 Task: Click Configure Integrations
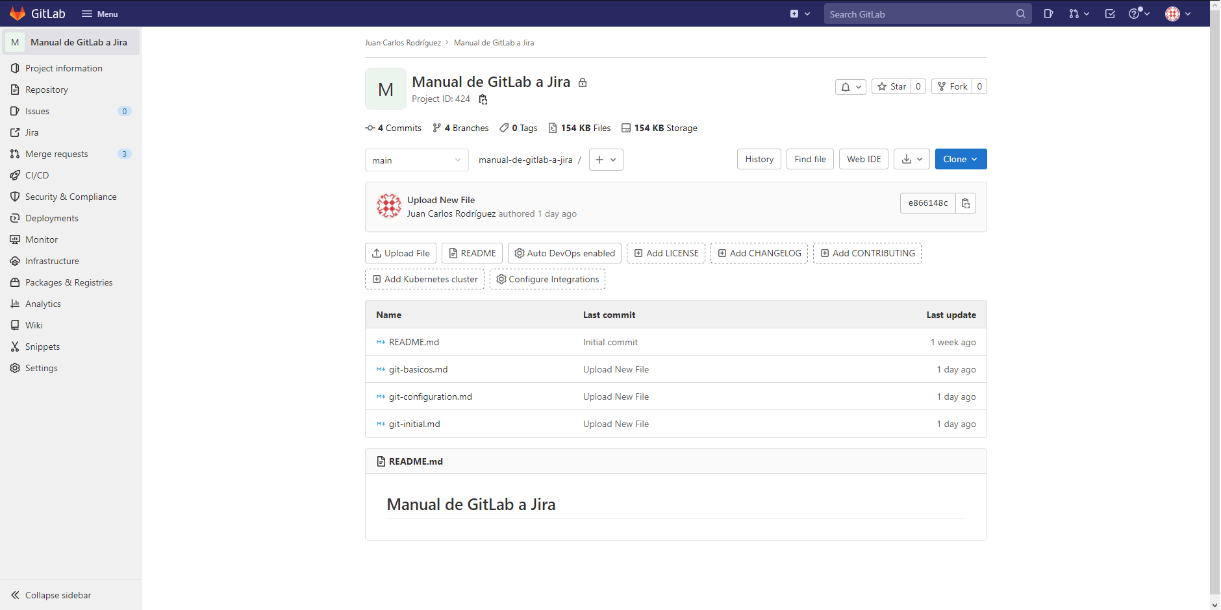pos(548,279)
